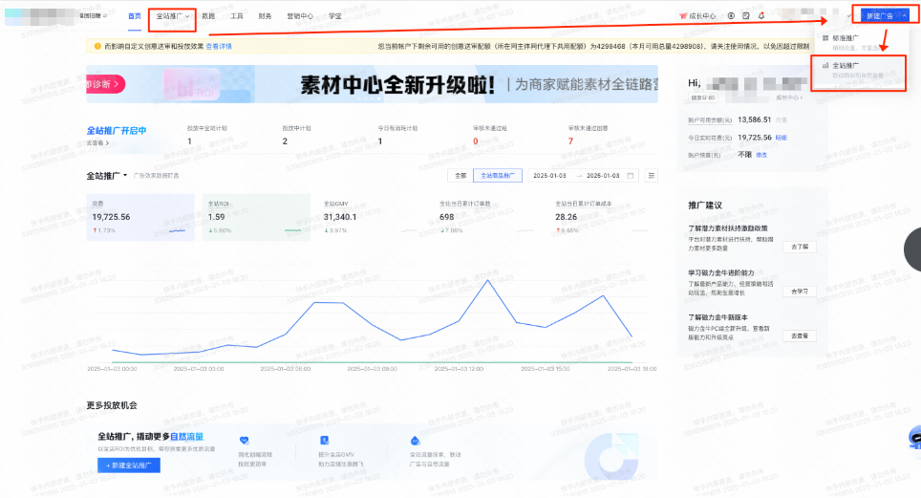Open the 素材中心全新升级啦 banner

[x=372, y=84]
